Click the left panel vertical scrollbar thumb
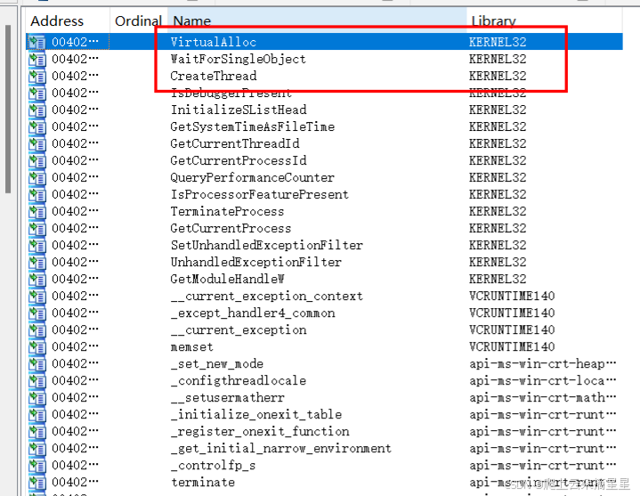Screen dimensions: 640x496 pyautogui.click(x=8, y=109)
